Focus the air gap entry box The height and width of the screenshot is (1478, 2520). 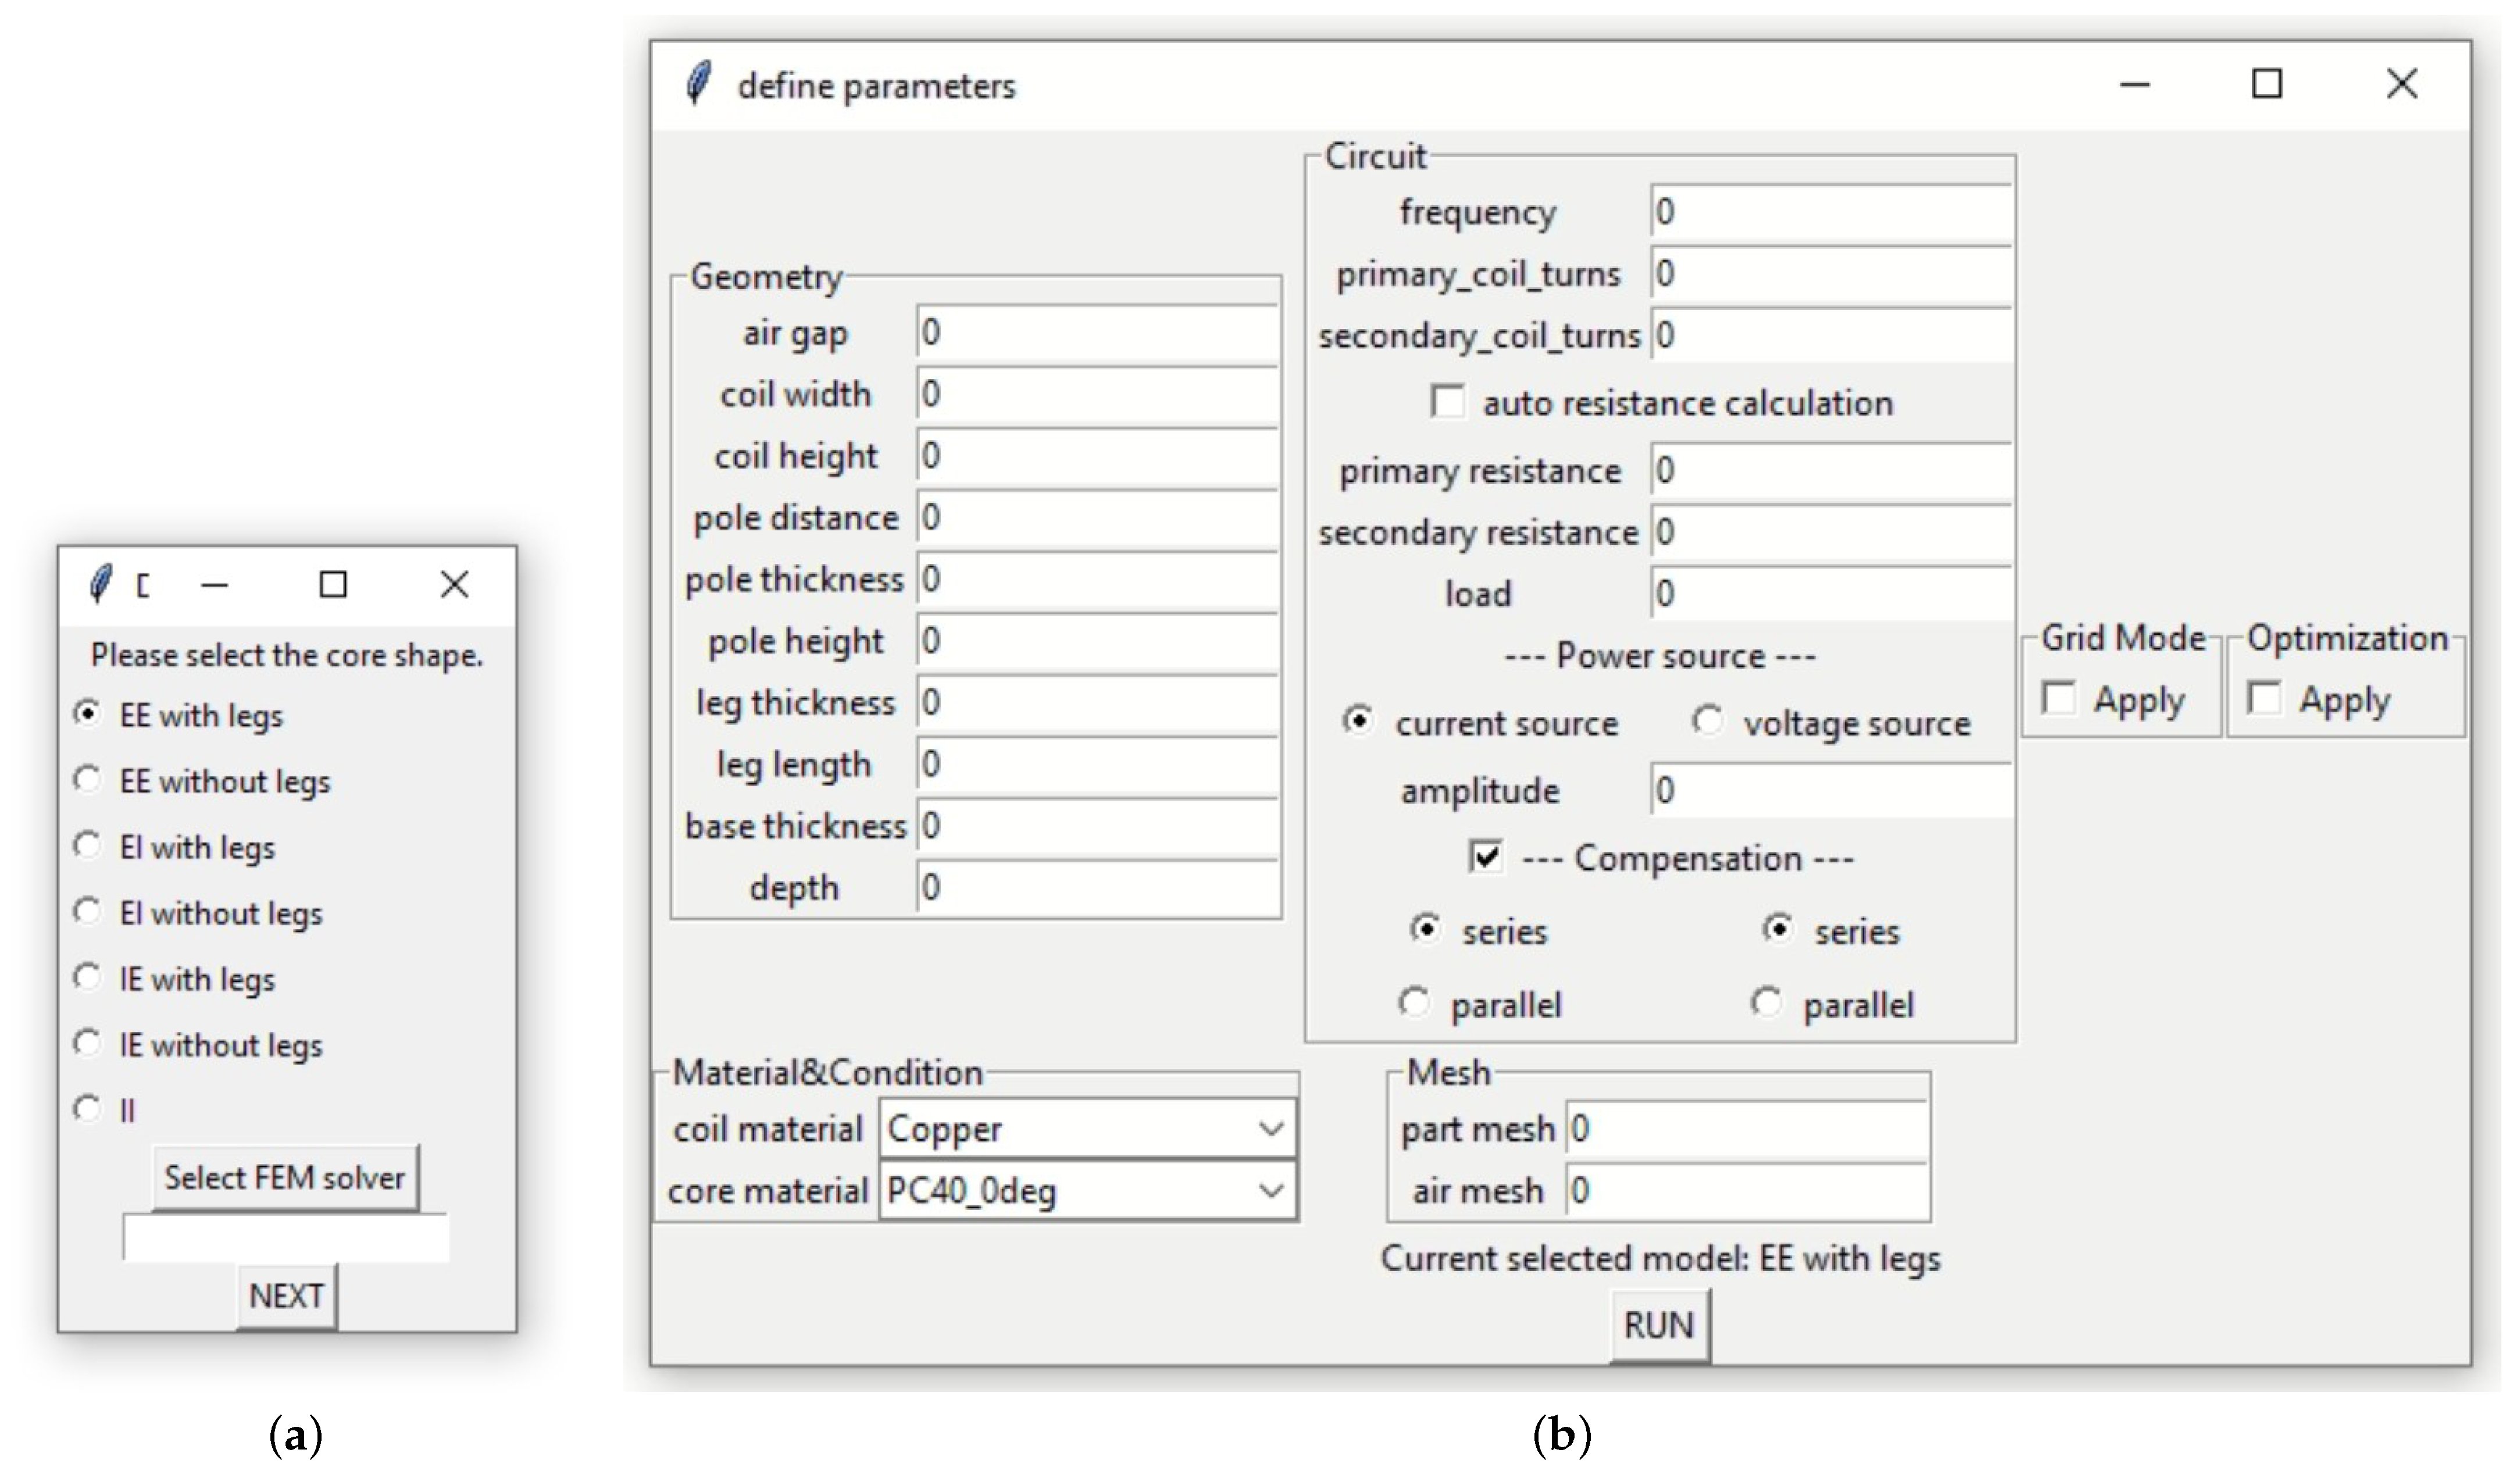(x=1097, y=333)
